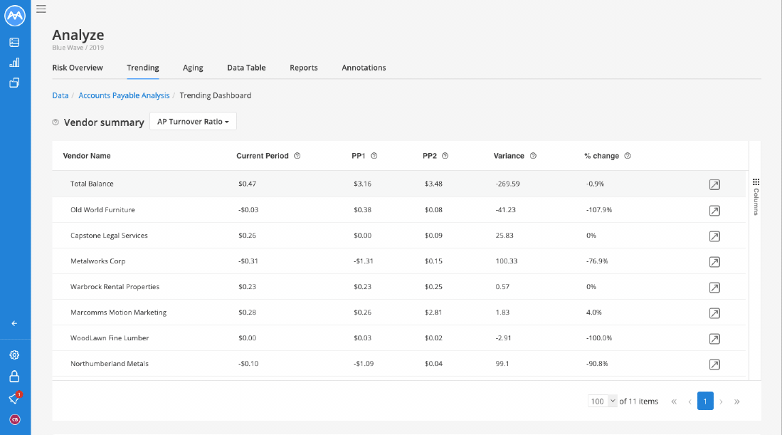Open details arrow for Marcomms Motion Marketing

pos(714,313)
